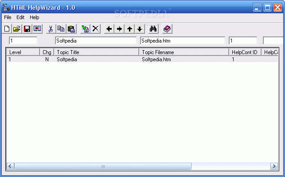This screenshot has width=285, height=177.
Task: Open the Help menu
Action: pos(35,17)
